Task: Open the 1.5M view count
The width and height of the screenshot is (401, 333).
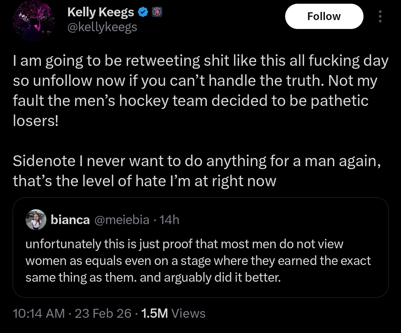Action: click(155, 313)
